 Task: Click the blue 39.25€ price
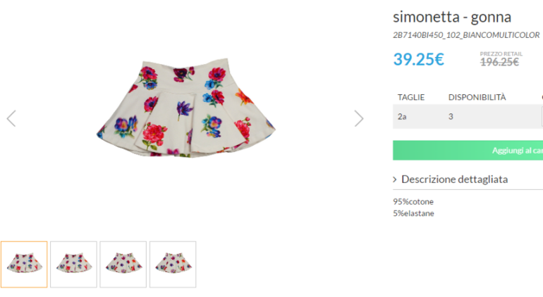pos(418,59)
